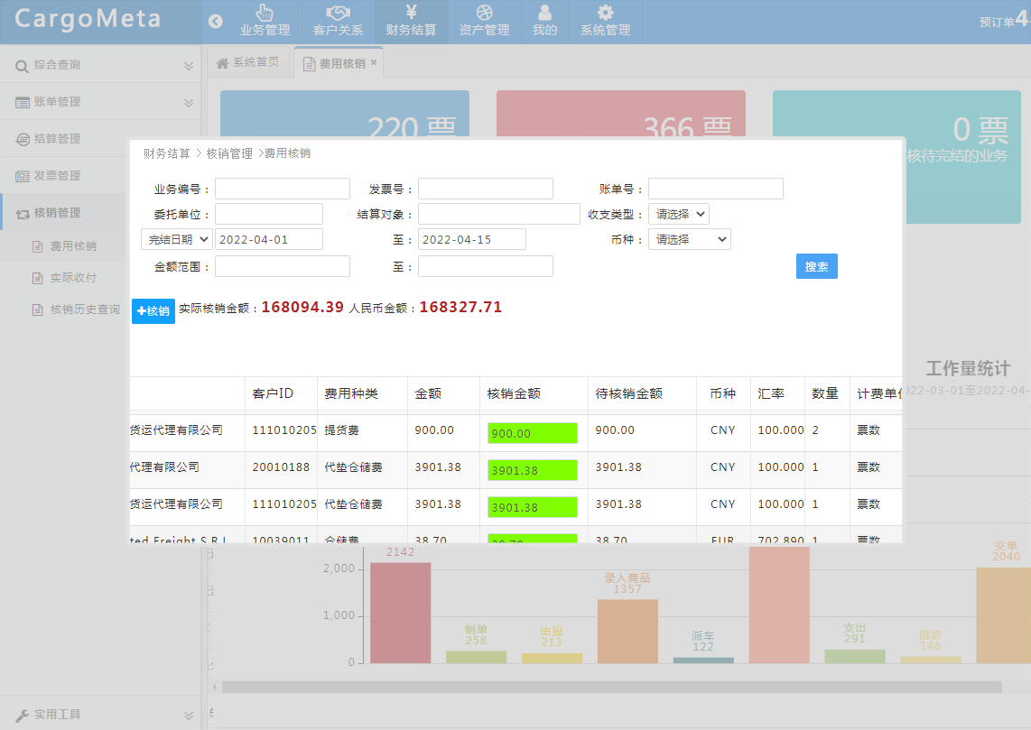Click the 综合查询 magnifier icon
The height and width of the screenshot is (730, 1031).
point(22,66)
